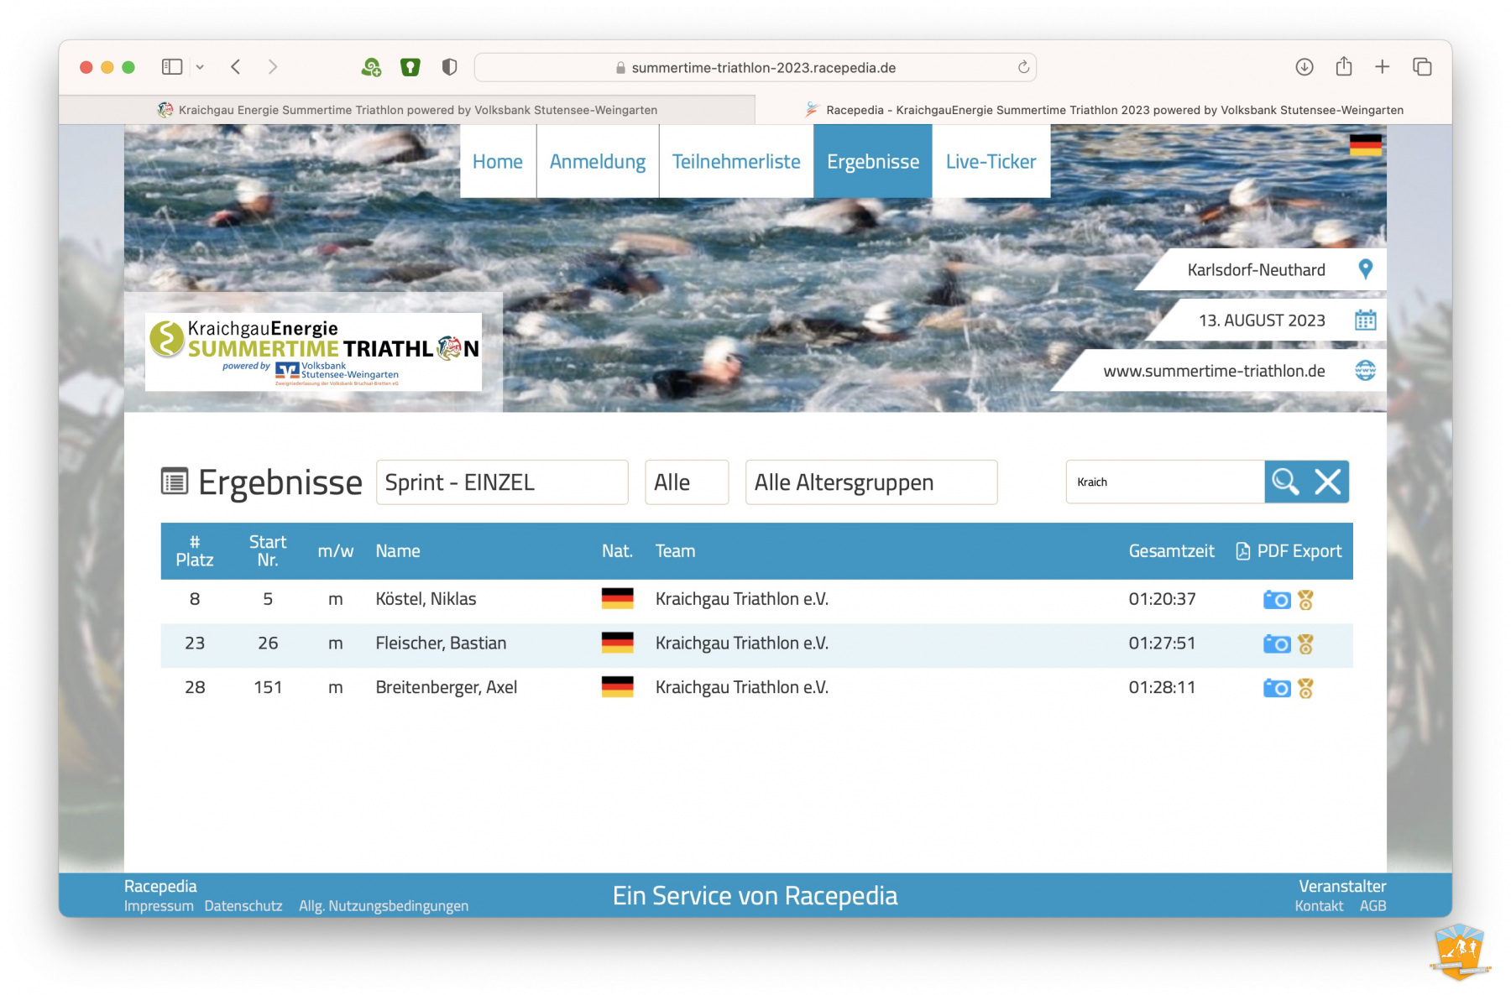Open the Datenschutz footer link
This screenshot has height=995, width=1511.
[x=243, y=906]
